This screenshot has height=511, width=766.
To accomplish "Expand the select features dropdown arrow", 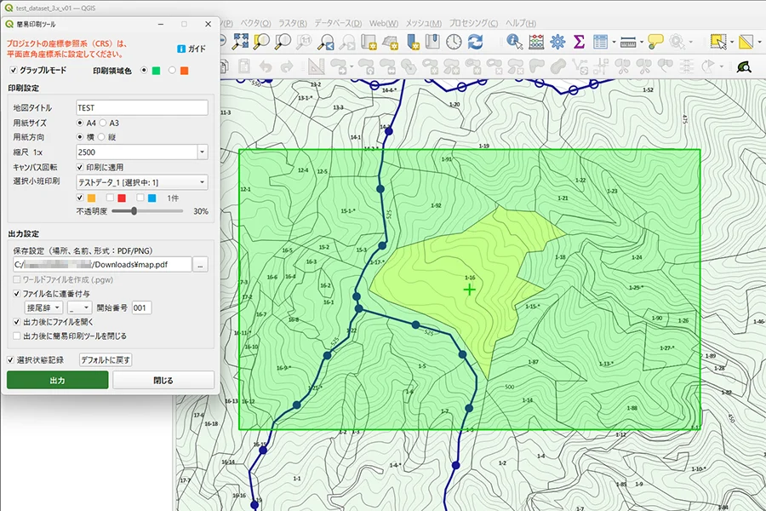I will click(x=732, y=43).
